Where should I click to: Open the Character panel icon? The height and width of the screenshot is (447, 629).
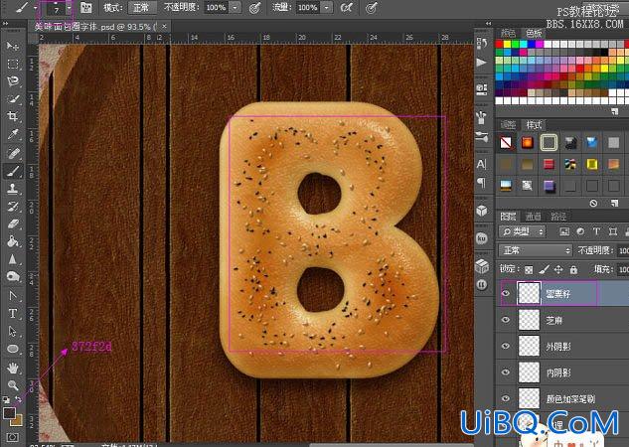click(x=481, y=164)
